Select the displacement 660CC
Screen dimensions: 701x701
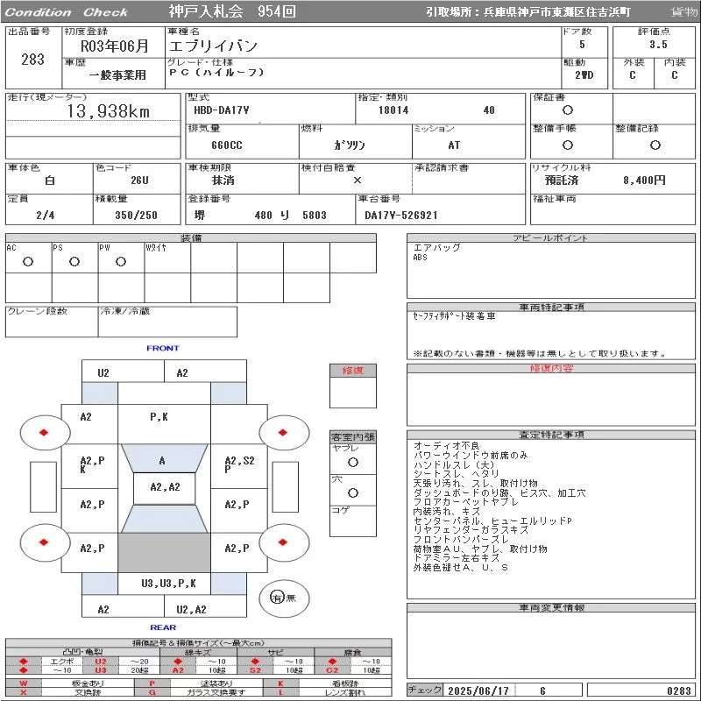[x=227, y=145]
